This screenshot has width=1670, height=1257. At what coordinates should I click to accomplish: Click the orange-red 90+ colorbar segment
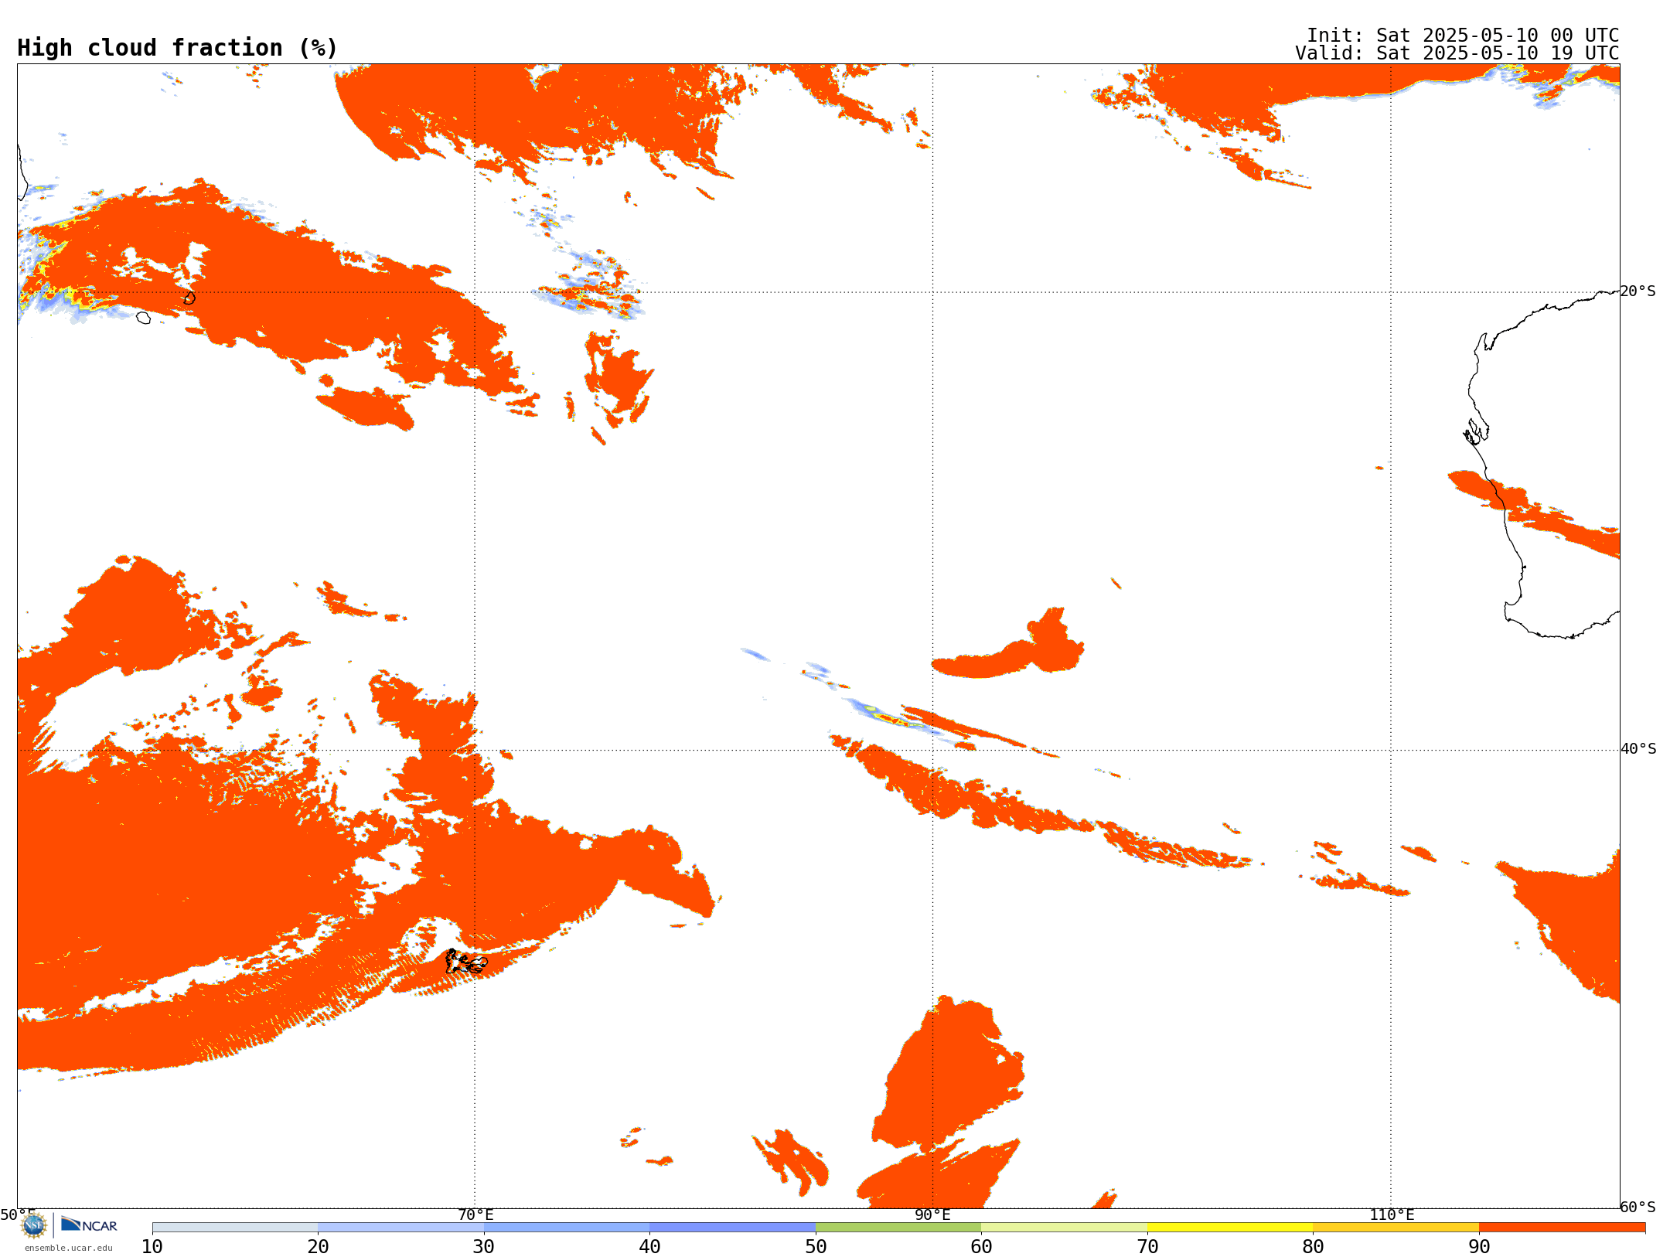point(1562,1227)
